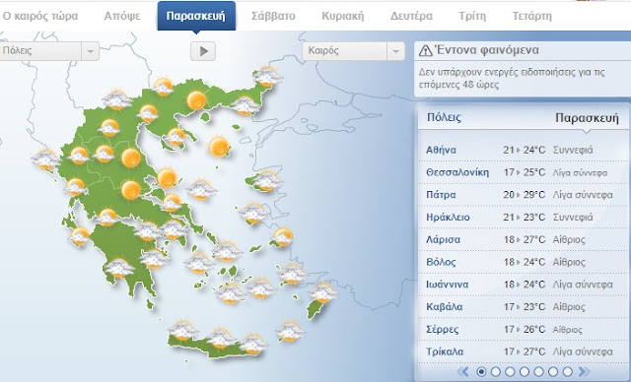Switch to the Τρίτη tab
The width and height of the screenshot is (631, 382).
472,16
